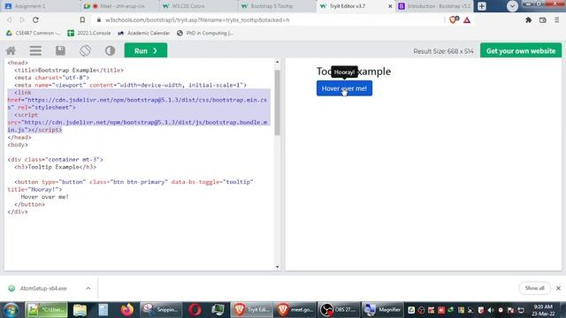Open the tab search dropdown arrow
Viewport: 566px width, 318px height.
pos(512,6)
